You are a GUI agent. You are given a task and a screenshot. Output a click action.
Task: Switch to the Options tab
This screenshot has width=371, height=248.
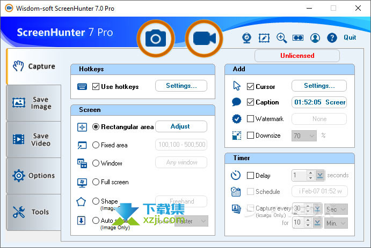[x=34, y=176]
